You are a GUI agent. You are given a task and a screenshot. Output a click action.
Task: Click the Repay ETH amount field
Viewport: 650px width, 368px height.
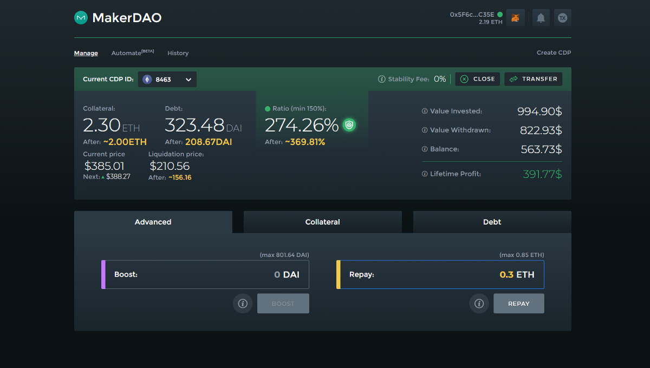click(440, 274)
